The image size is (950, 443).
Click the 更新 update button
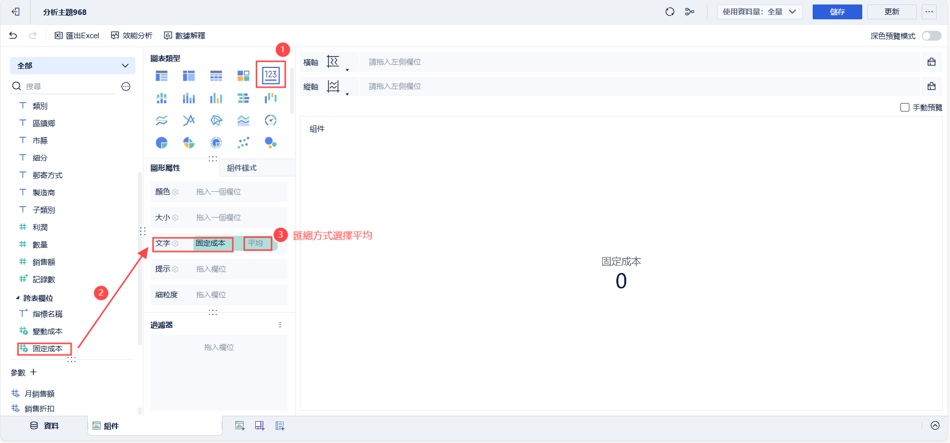click(892, 12)
